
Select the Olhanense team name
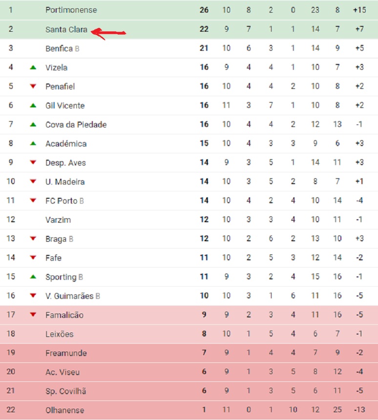64,410
